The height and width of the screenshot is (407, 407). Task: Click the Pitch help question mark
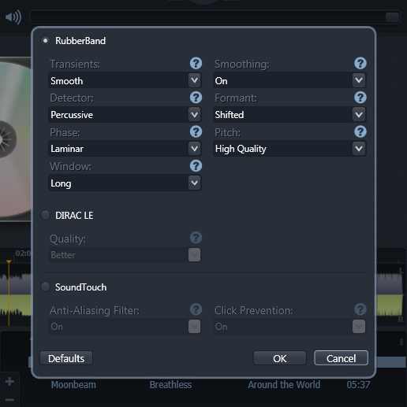click(x=360, y=131)
